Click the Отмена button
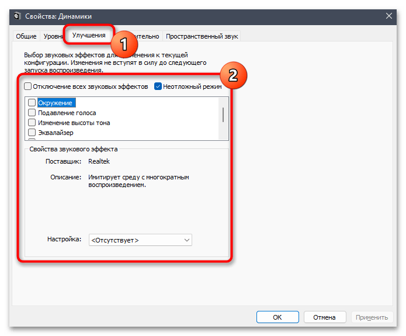 [325, 317]
